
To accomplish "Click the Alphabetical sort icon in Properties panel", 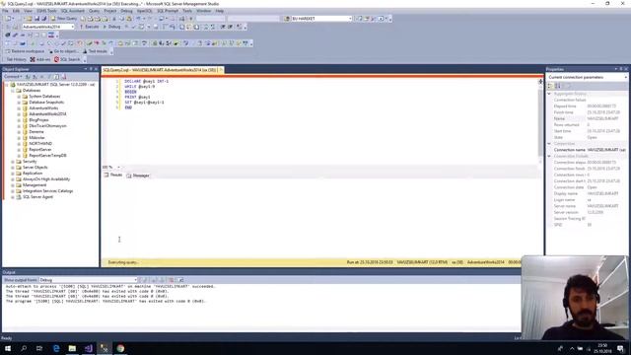I will (558, 86).
